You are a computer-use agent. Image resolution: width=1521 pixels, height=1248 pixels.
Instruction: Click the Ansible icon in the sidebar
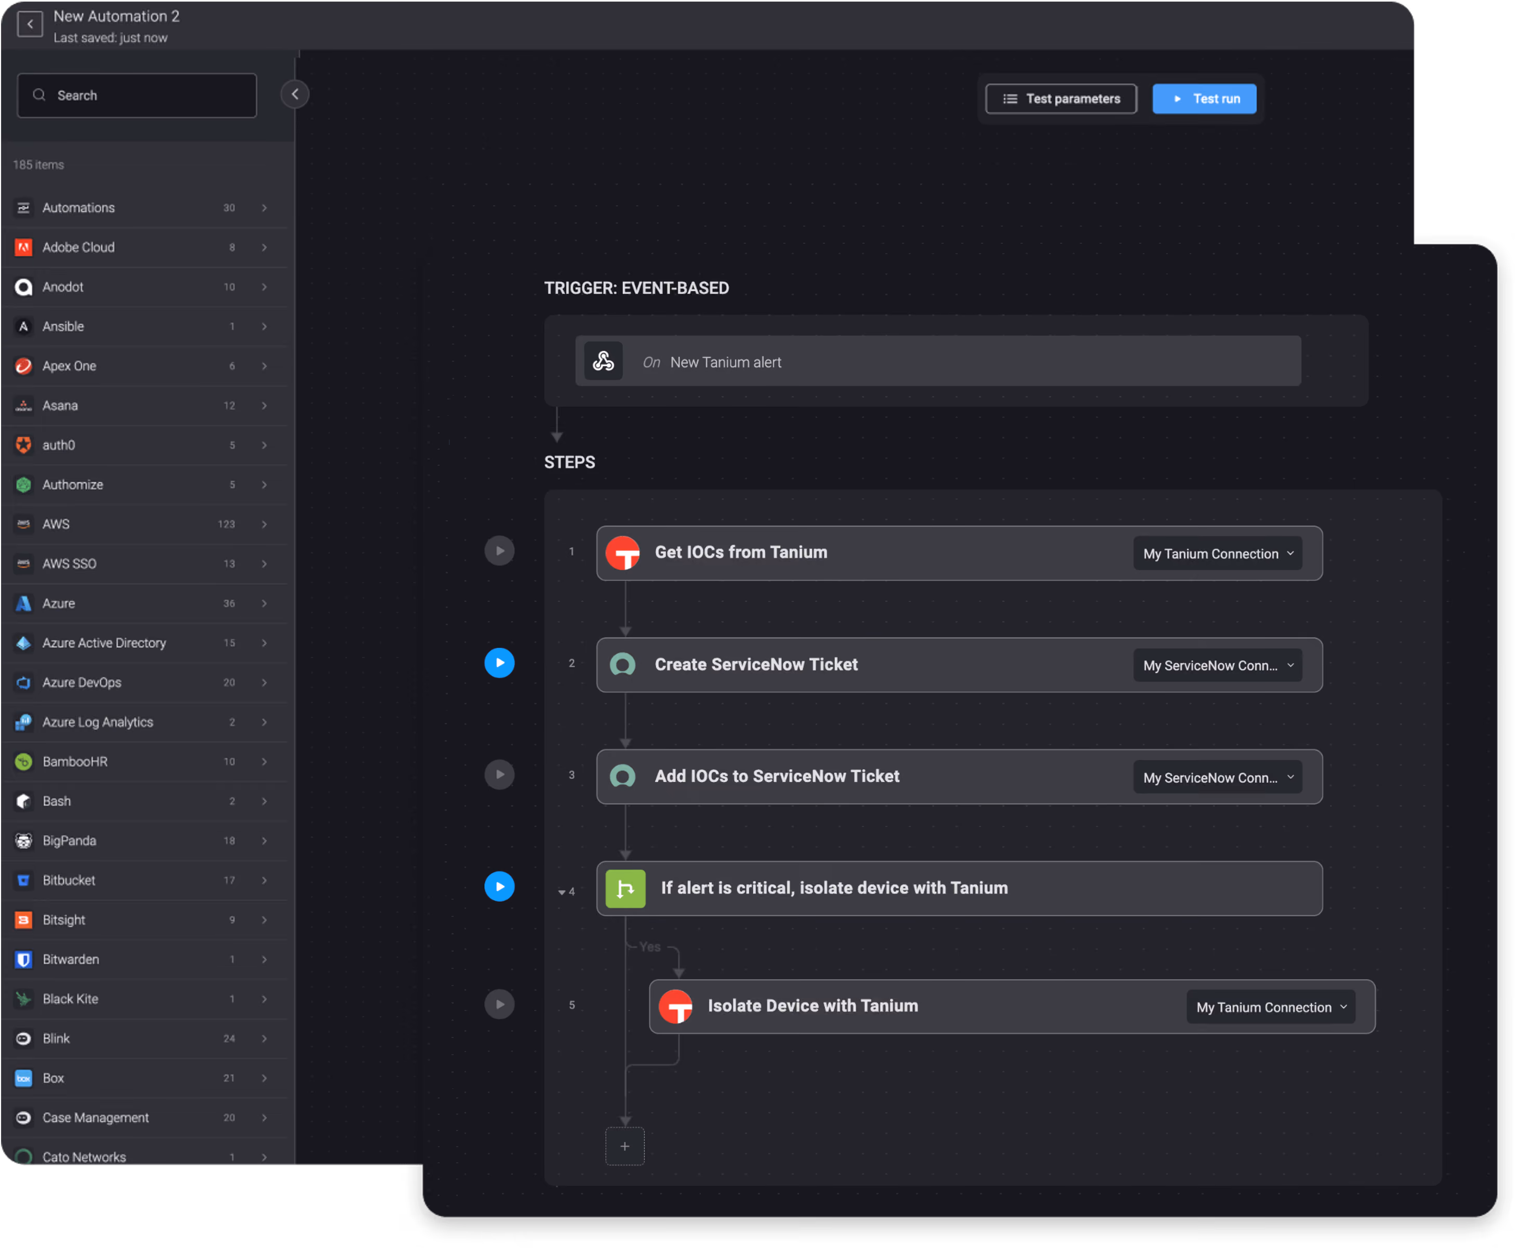pos(24,326)
